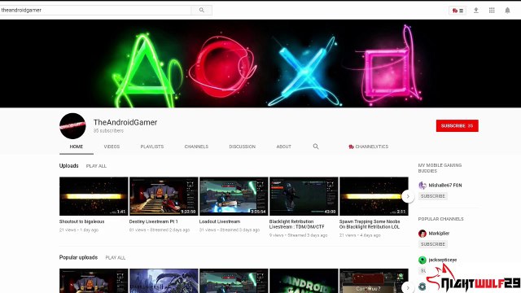
Task: Click the '9 views · Streamed 3 days ago' text
Action: pos(299,235)
